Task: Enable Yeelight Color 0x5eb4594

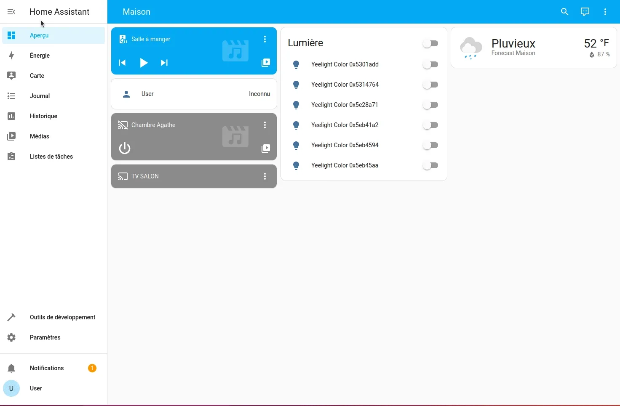Action: (x=430, y=145)
